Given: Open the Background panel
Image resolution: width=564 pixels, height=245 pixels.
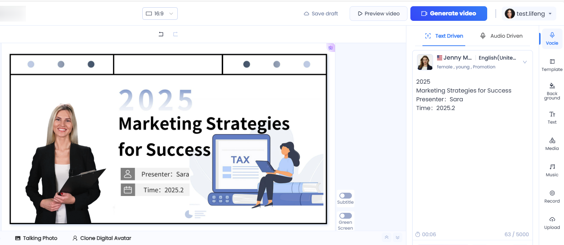Looking at the screenshot, I should [x=552, y=91].
